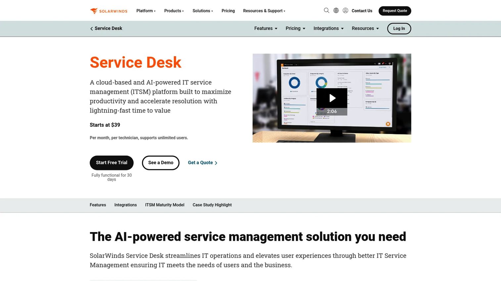
Task: Open the Contact Us link
Action: pyautogui.click(x=362, y=11)
